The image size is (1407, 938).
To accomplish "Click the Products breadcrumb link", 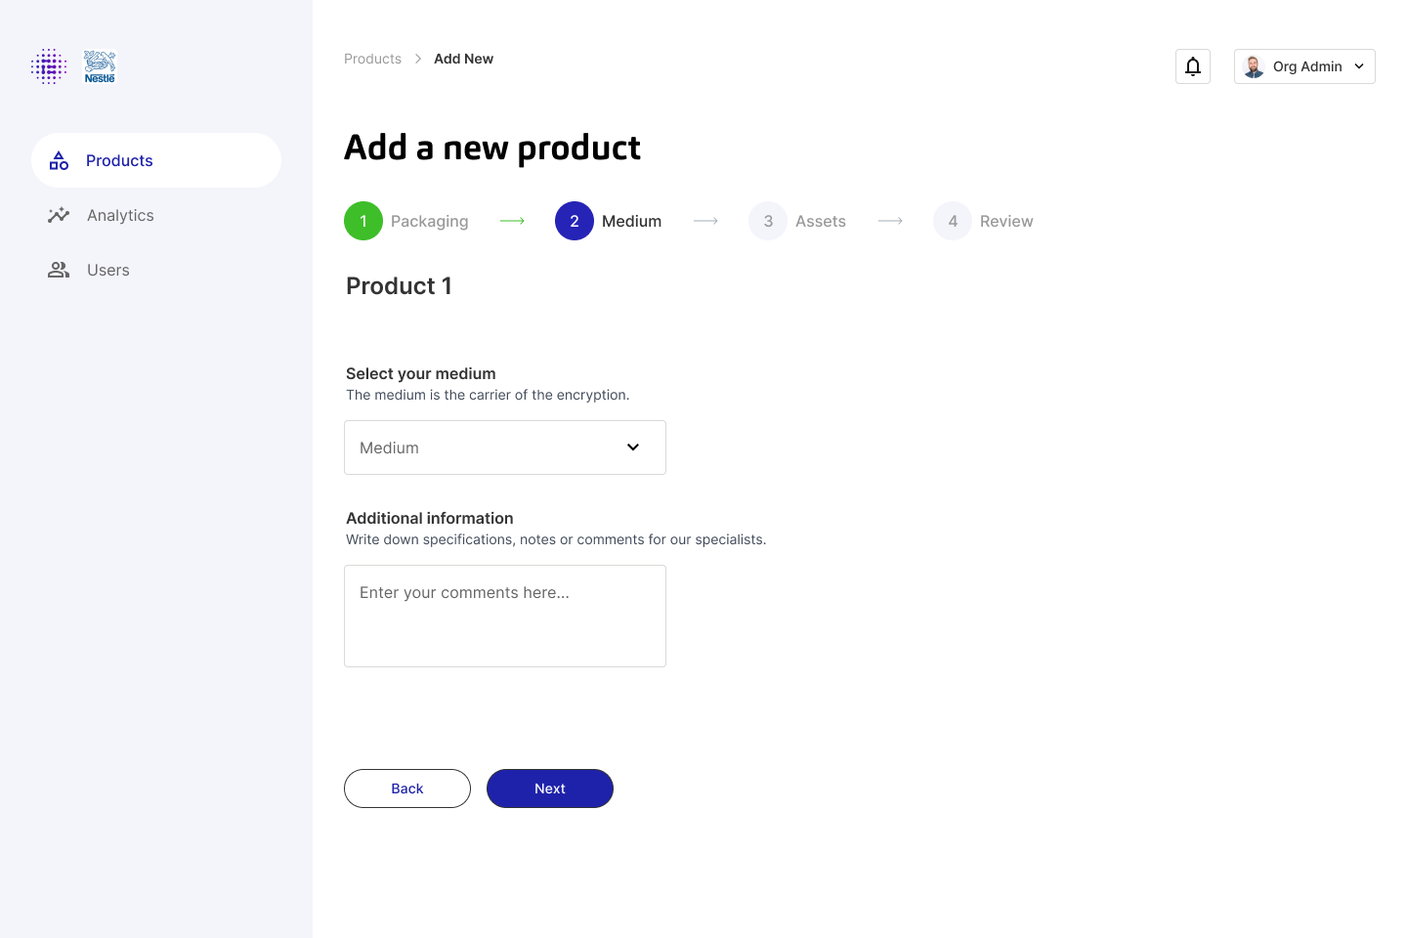I will [372, 59].
